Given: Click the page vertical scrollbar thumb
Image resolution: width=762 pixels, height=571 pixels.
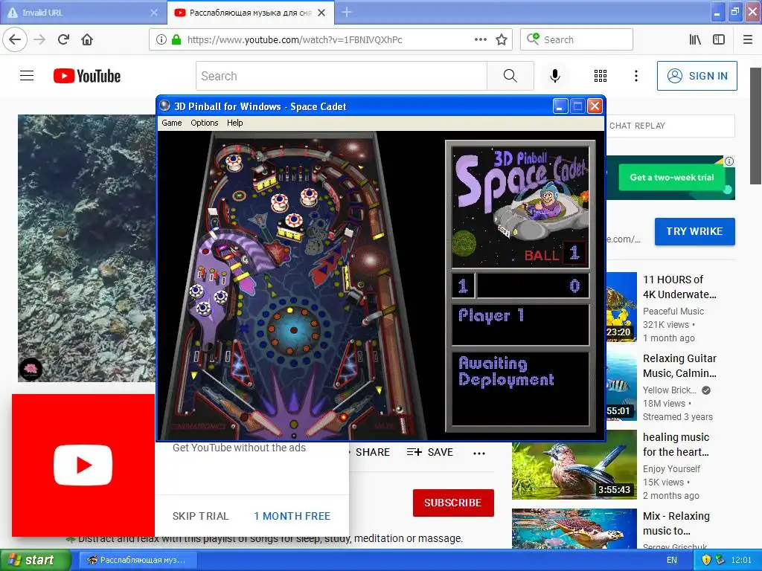Looking at the screenshot, I should 755,126.
